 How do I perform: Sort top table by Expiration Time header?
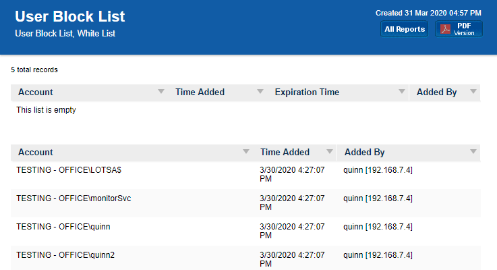307,92
